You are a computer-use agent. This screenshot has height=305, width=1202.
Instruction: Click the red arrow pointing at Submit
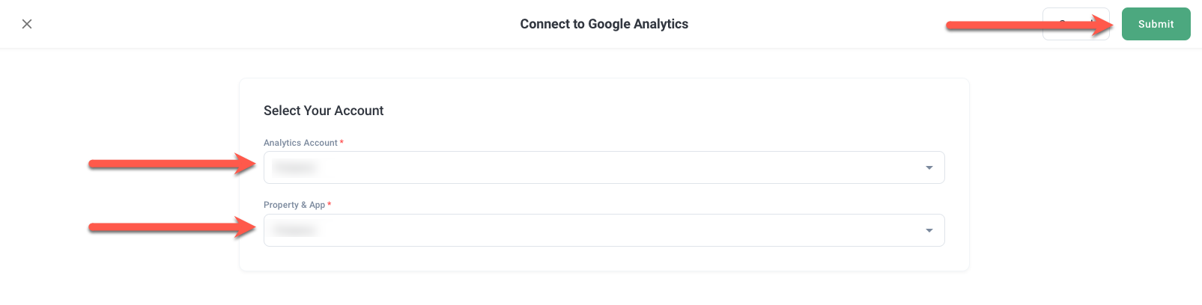coord(1026,25)
